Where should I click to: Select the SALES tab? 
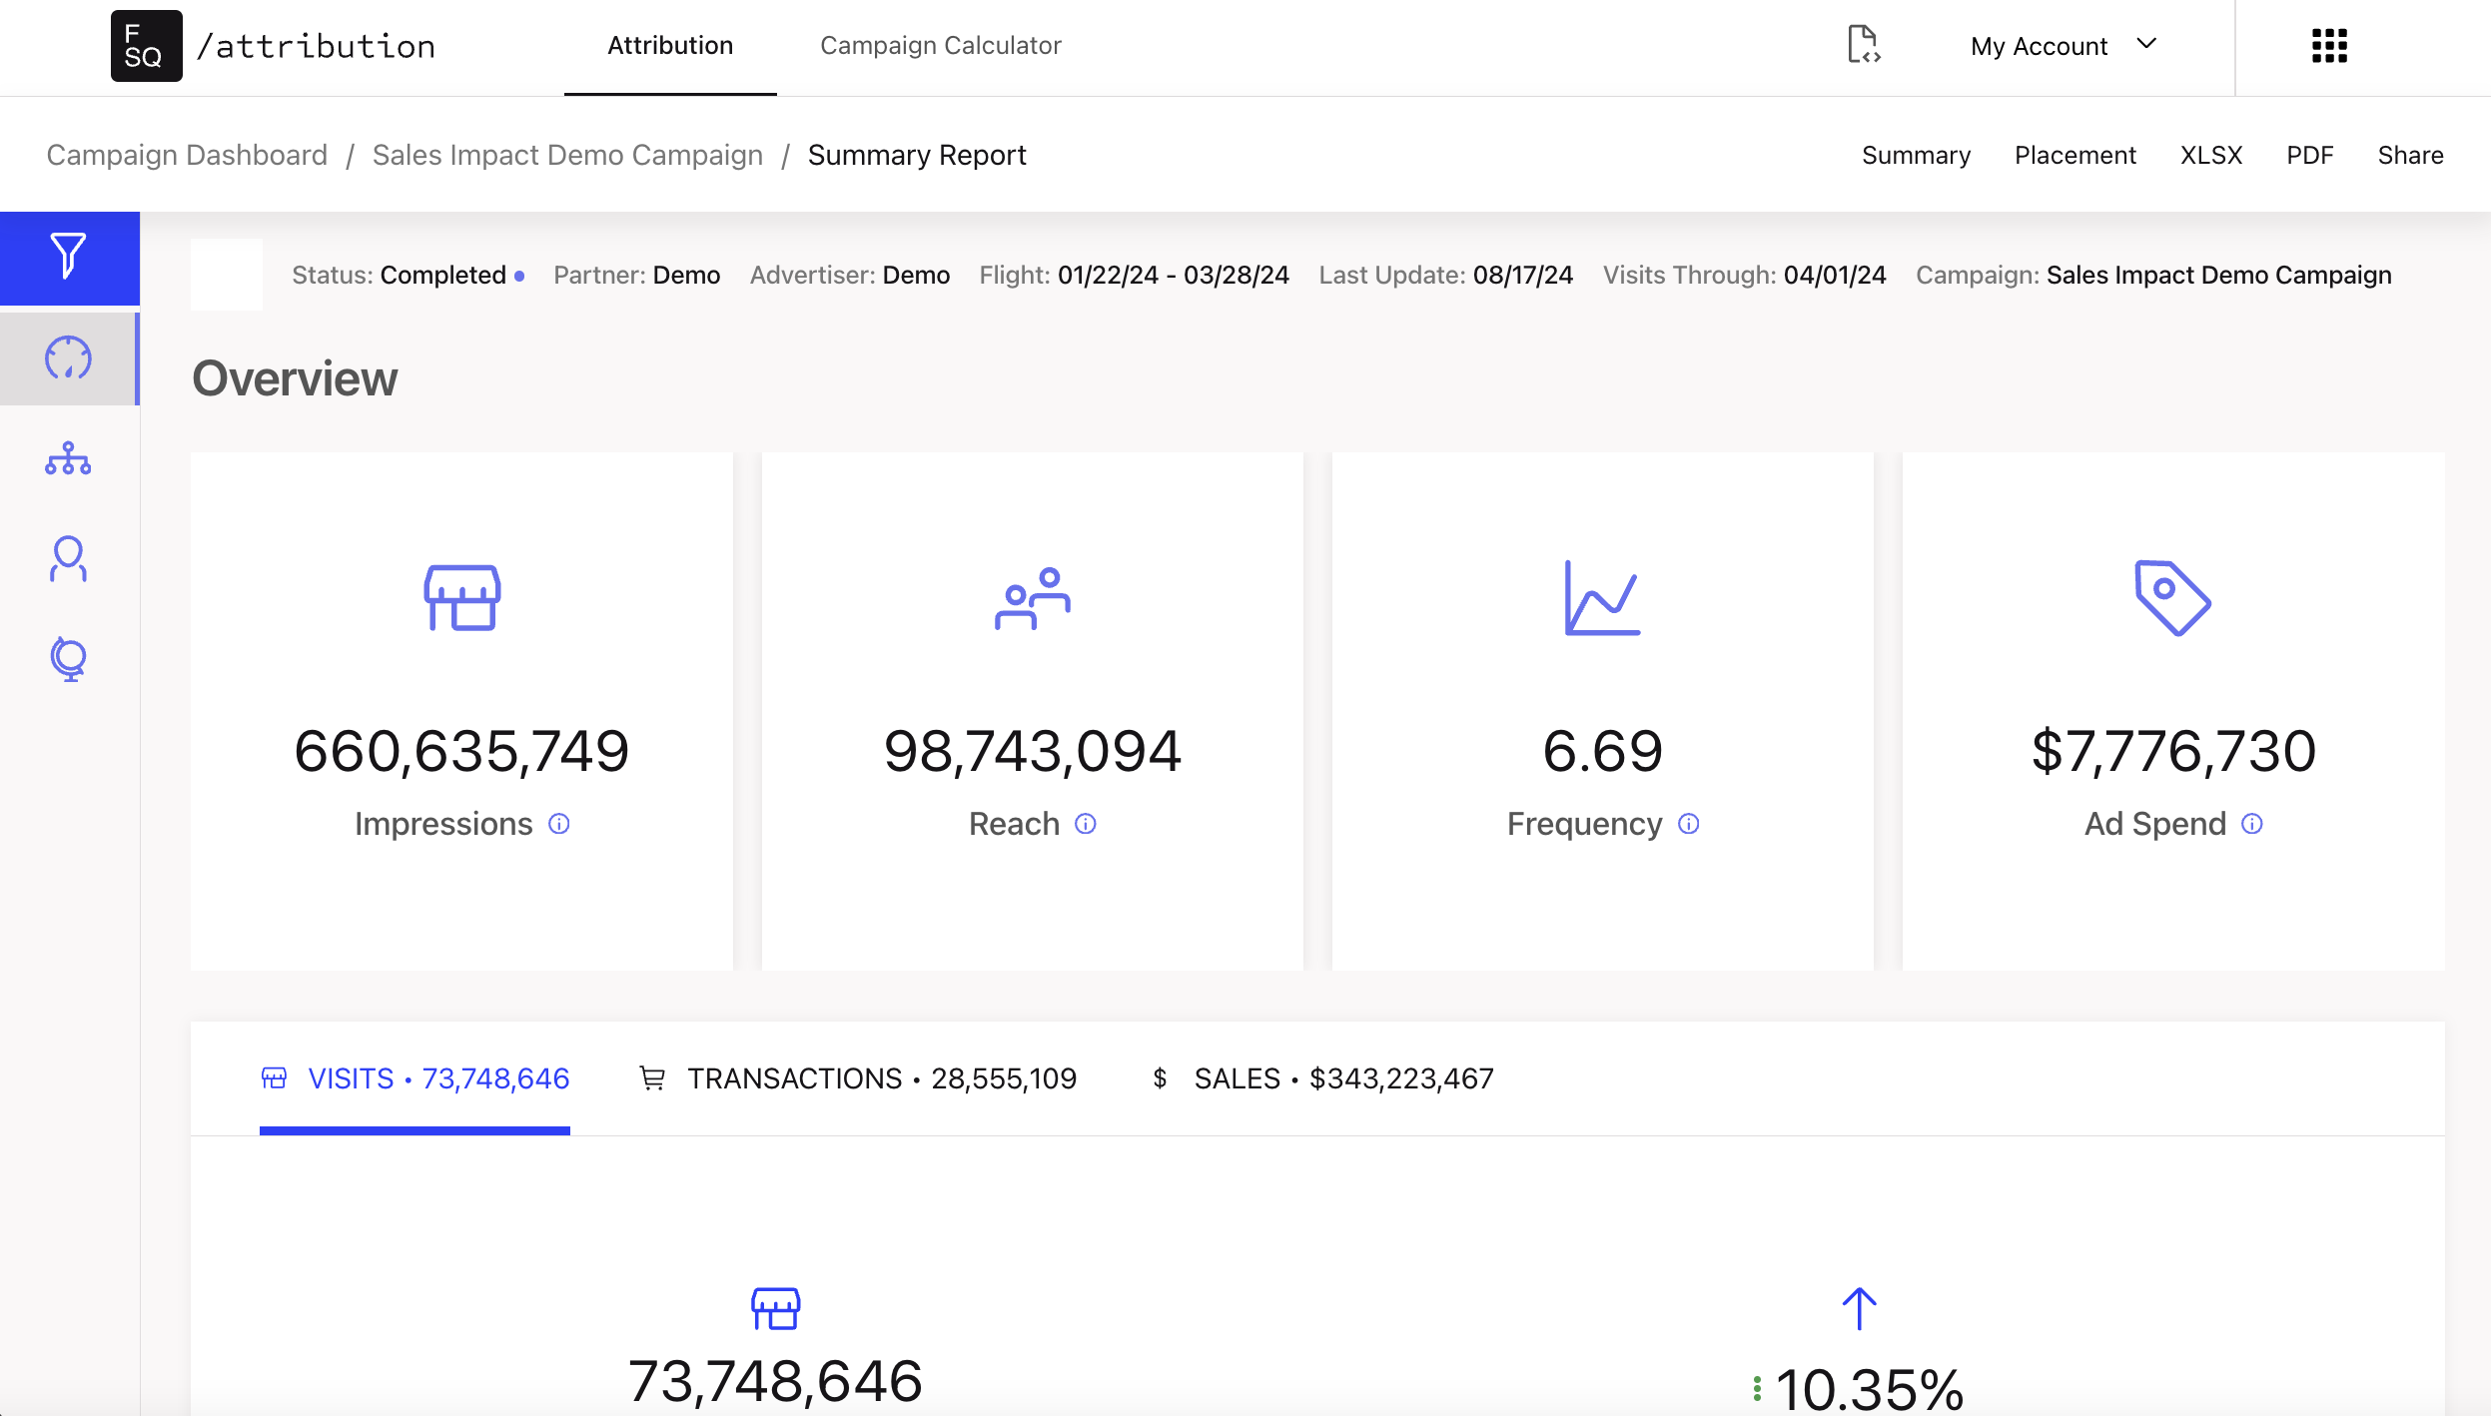1322,1078
